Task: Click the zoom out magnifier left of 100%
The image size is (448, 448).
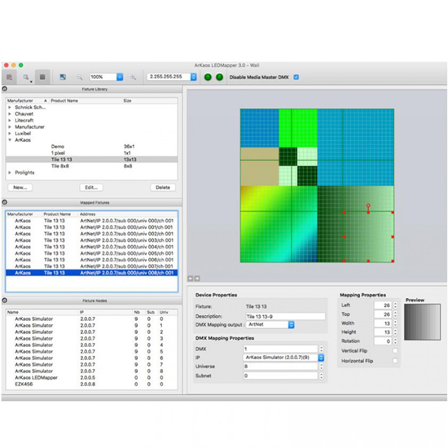Action: click(80, 77)
